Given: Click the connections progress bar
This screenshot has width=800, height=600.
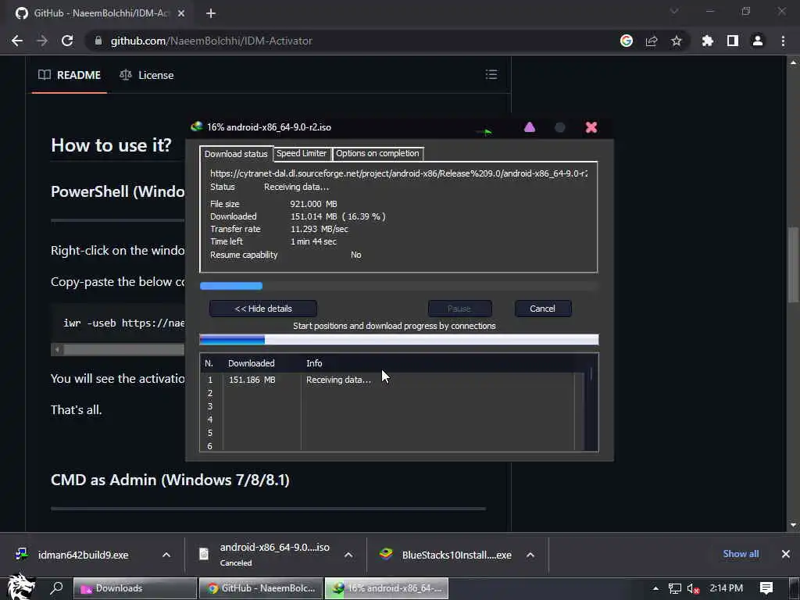Looking at the screenshot, I should 398,340.
